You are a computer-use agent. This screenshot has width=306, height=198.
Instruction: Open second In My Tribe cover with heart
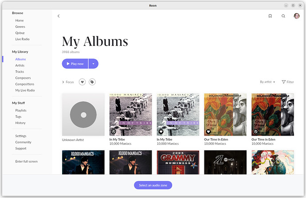click(178, 115)
